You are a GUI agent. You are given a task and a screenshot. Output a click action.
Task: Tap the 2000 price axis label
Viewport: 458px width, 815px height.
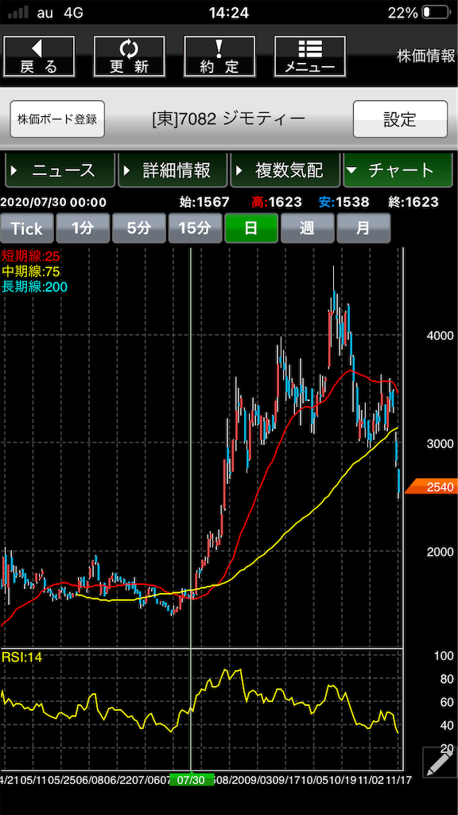click(x=440, y=552)
